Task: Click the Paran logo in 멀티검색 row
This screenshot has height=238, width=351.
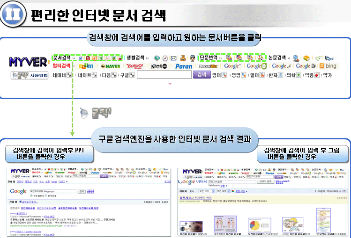Action: tap(184, 66)
